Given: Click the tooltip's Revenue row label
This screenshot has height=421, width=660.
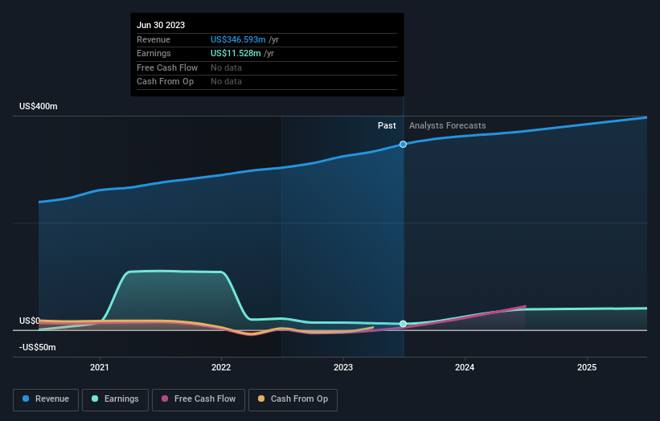Looking at the screenshot, I should pos(154,39).
